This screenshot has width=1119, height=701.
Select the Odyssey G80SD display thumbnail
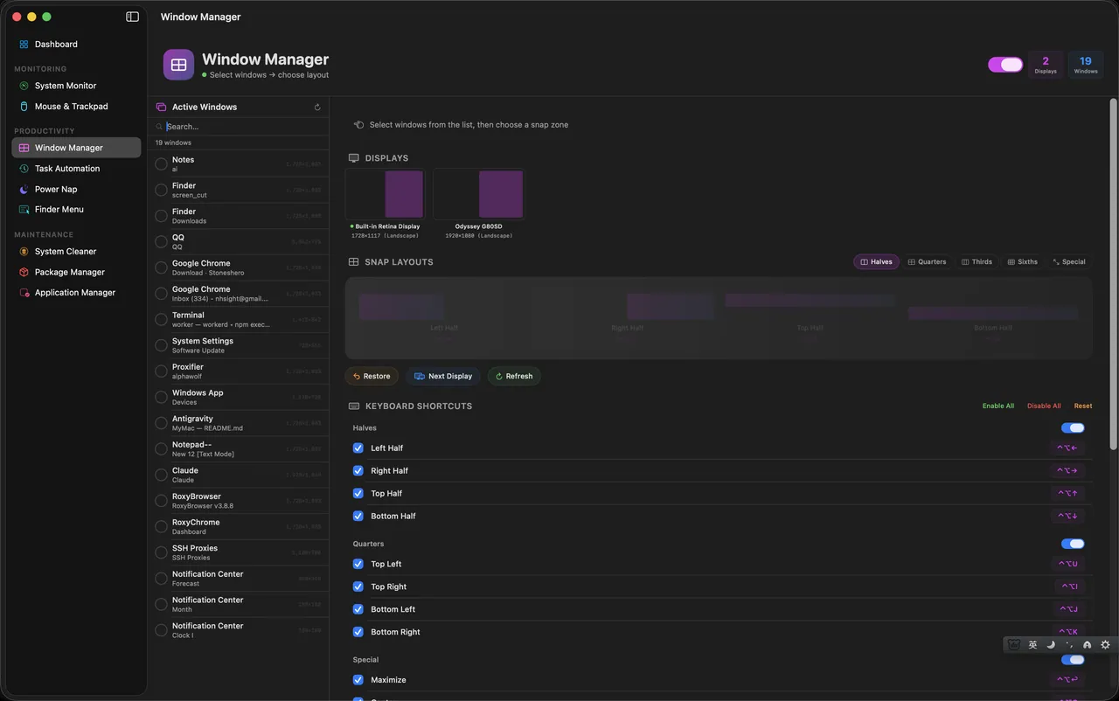coord(479,194)
